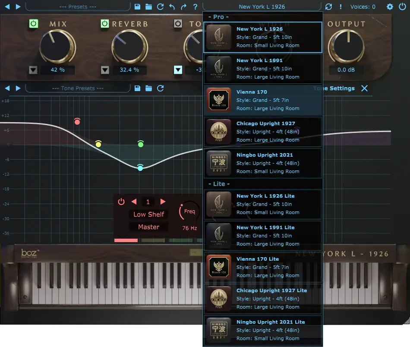Viewport: 410px width, 347px height.
Task: Go to previous tone preset arrow
Action: 7,88
